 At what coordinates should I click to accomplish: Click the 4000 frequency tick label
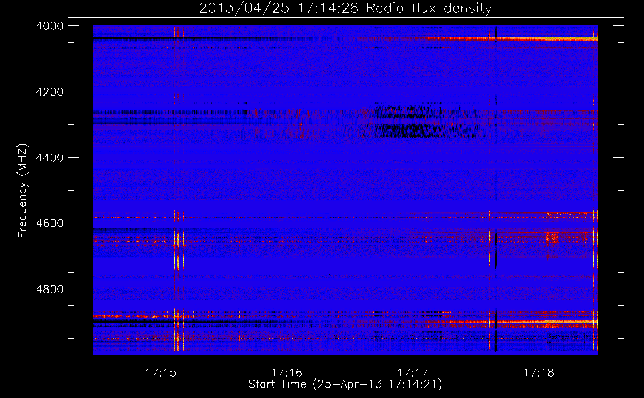click(50, 26)
